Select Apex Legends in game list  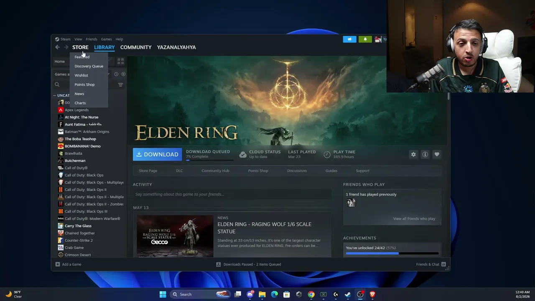click(76, 110)
